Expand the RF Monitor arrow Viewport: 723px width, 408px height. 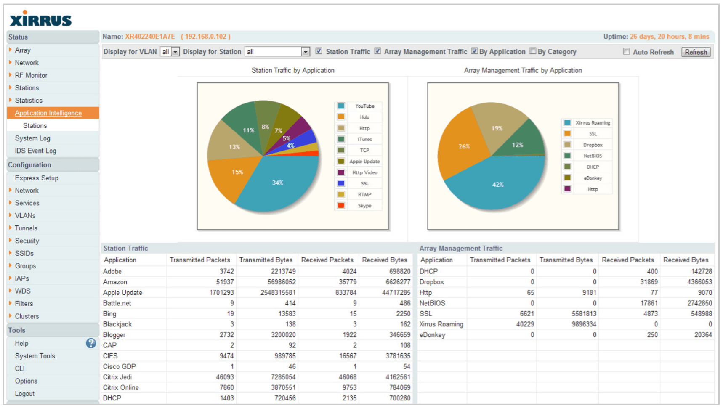10,75
